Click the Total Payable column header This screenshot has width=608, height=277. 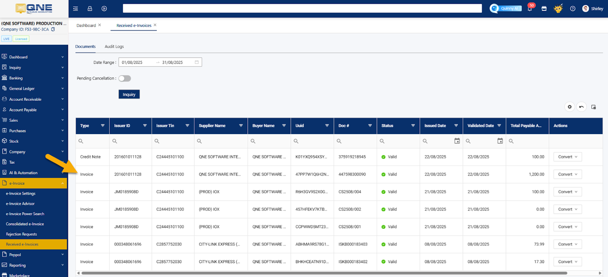click(x=527, y=126)
